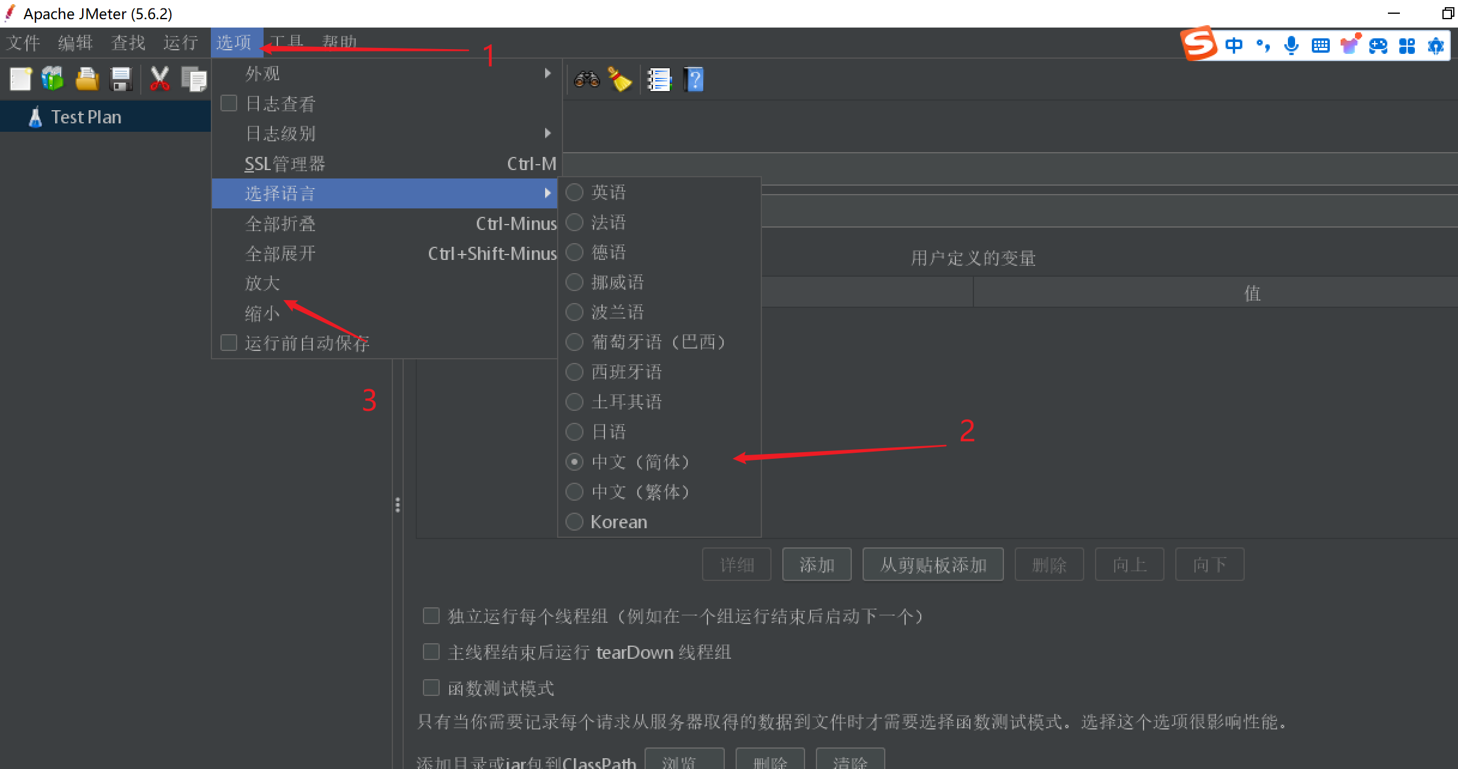Click the broom Clear search icon
The width and height of the screenshot is (1458, 769).
[620, 79]
